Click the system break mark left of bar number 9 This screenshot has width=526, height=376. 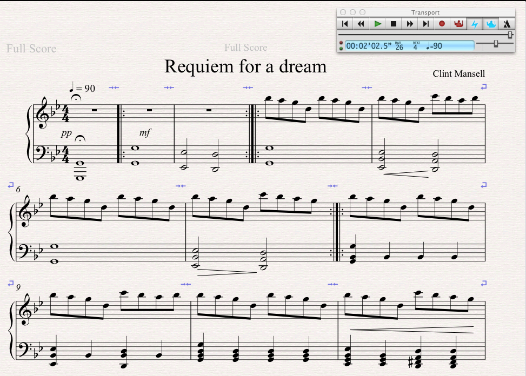click(x=11, y=284)
